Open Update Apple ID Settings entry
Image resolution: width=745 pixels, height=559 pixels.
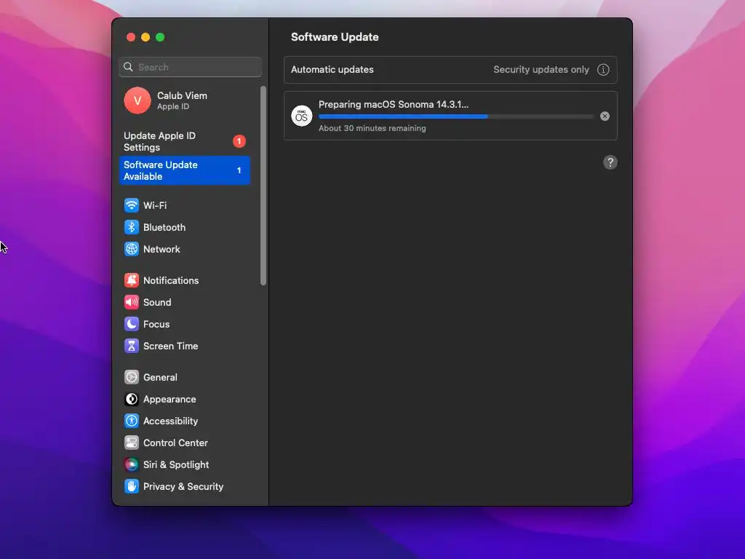(184, 142)
